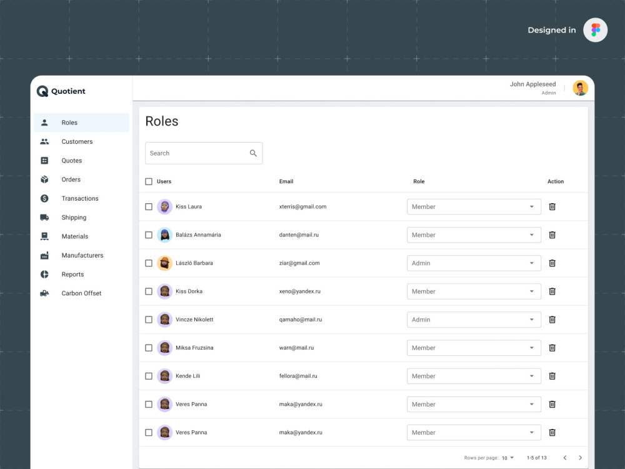Open role dropdown for Kiss Laura
The width and height of the screenshot is (625, 469).
[x=474, y=206]
